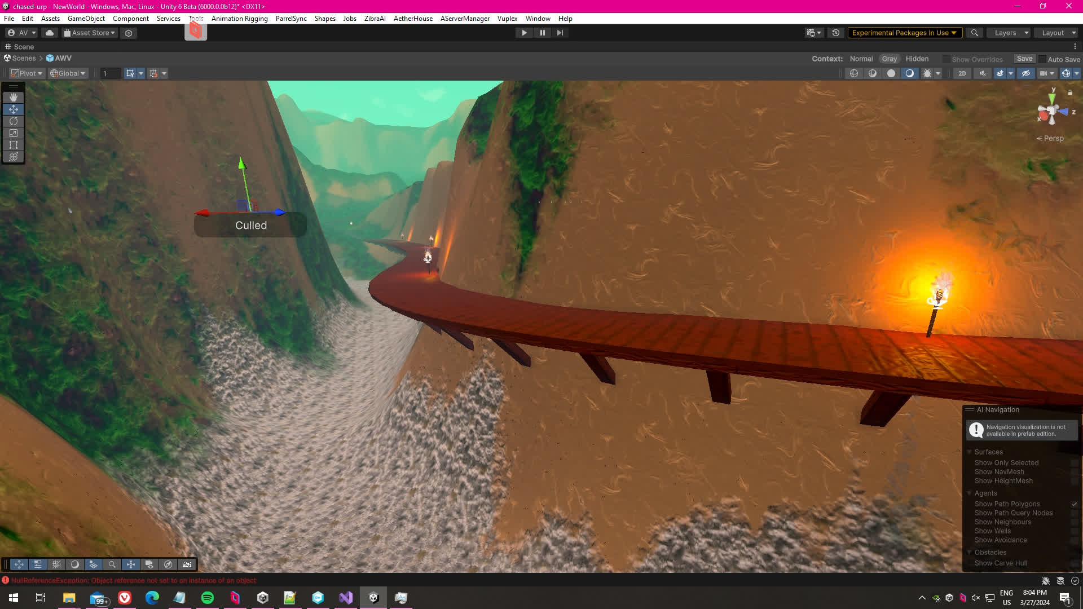Mute scene audio with the speaker icon
The height and width of the screenshot is (609, 1083).
tap(983, 73)
